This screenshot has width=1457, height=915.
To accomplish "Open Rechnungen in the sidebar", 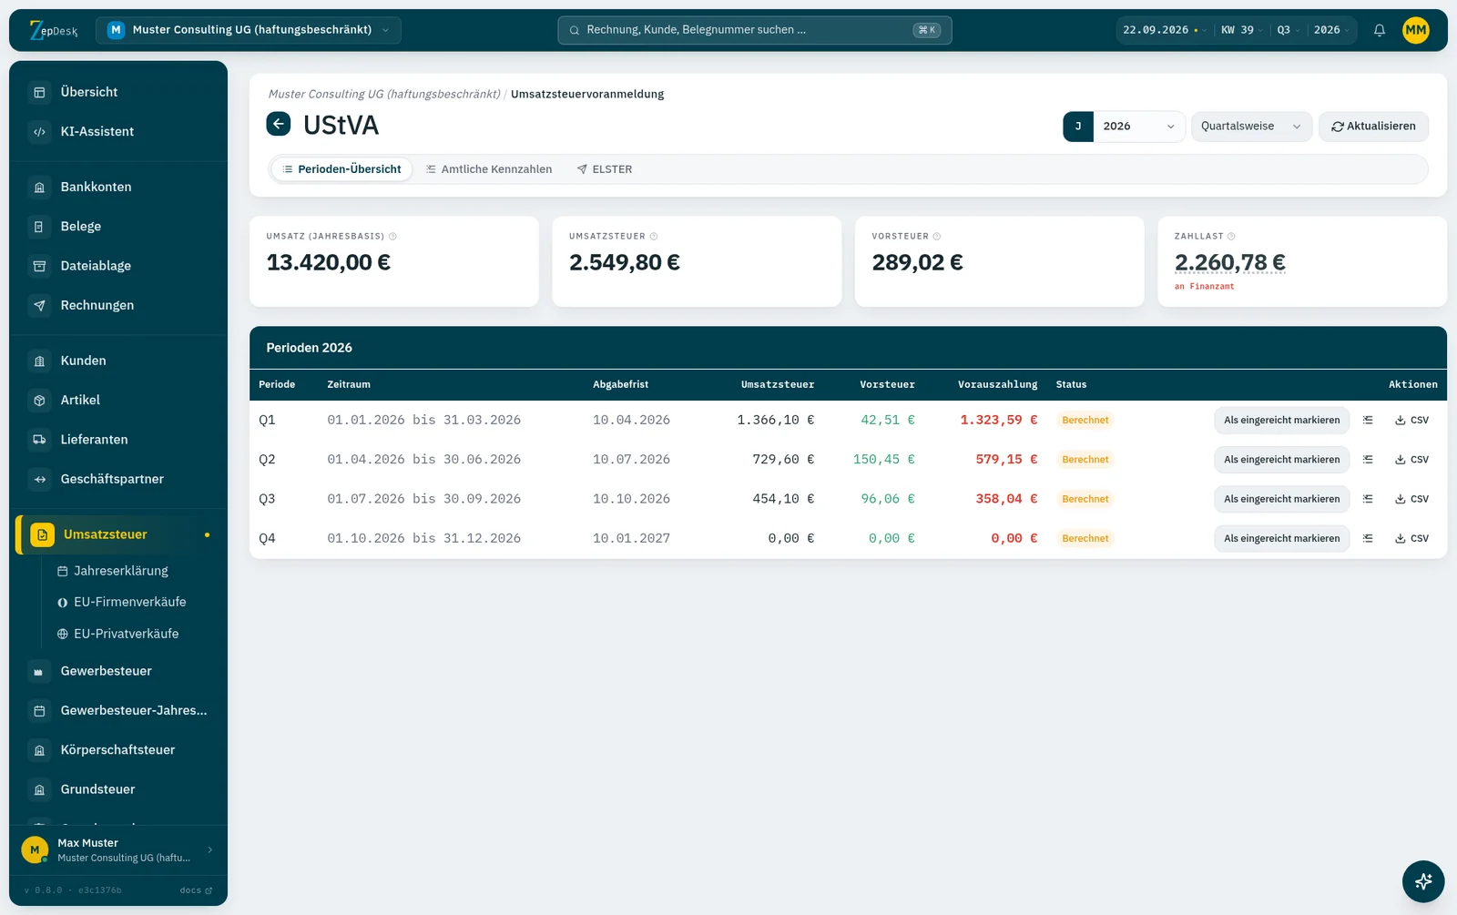I will (118, 305).
